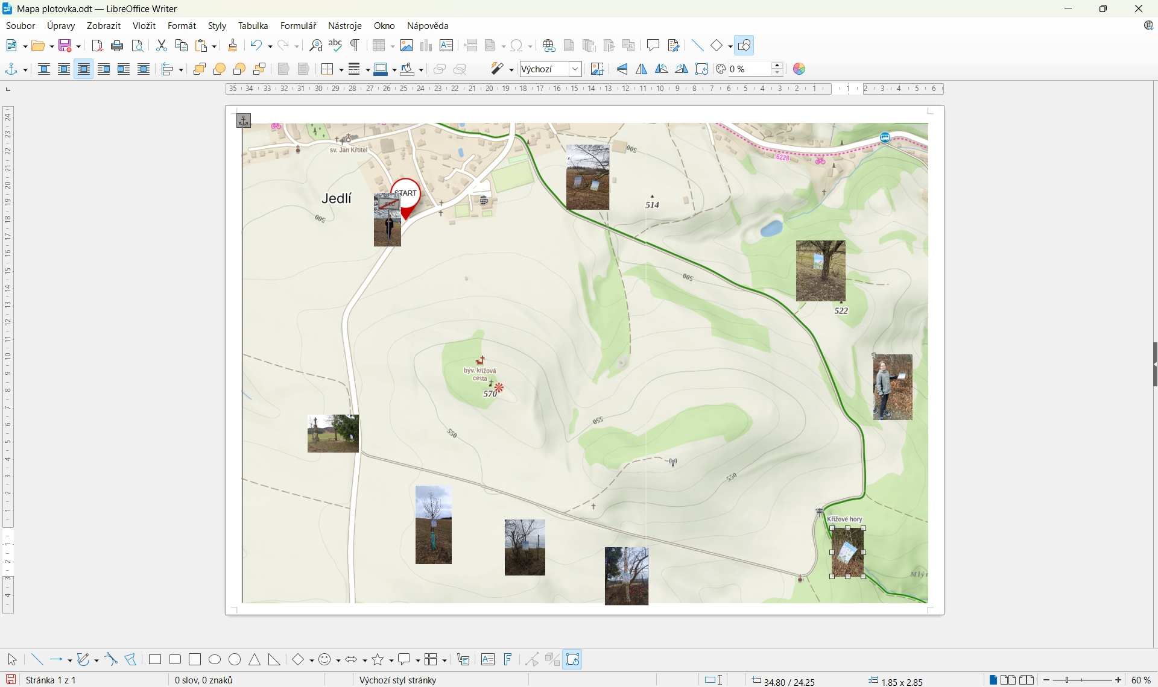Open the Nástroje menu
1158x687 pixels.
[x=344, y=26]
